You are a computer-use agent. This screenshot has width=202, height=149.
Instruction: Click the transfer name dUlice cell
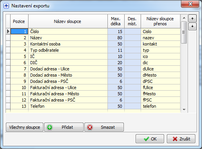(x=161, y=69)
